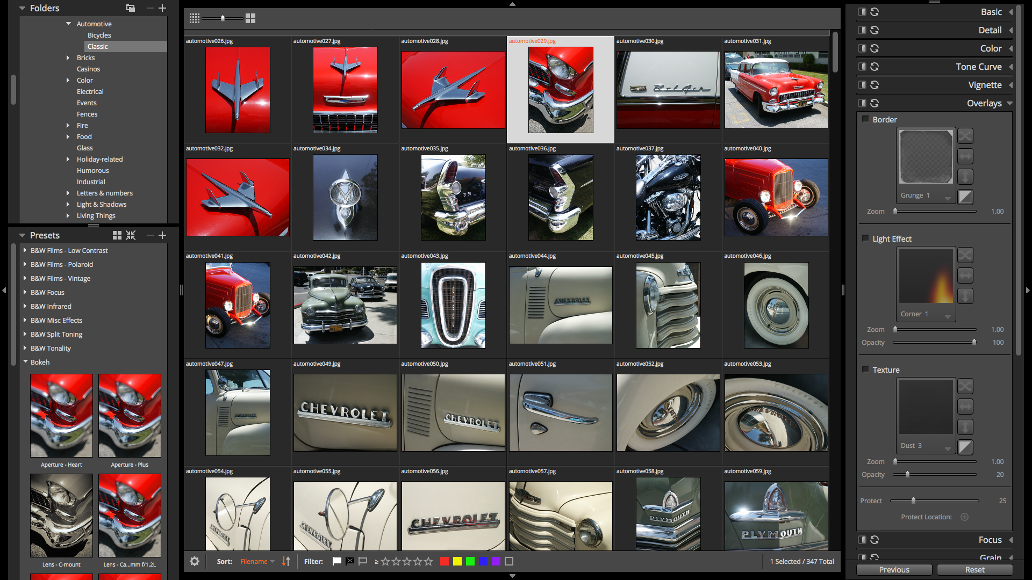This screenshot has height=580, width=1032.
Task: Expand the B&W Infrared preset group
Action: click(x=25, y=306)
